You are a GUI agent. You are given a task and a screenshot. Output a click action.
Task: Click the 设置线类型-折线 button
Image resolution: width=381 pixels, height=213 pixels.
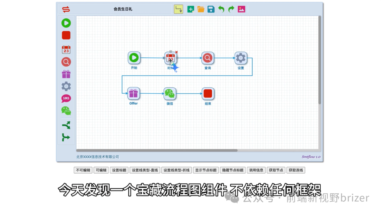pyautogui.click(x=176, y=170)
